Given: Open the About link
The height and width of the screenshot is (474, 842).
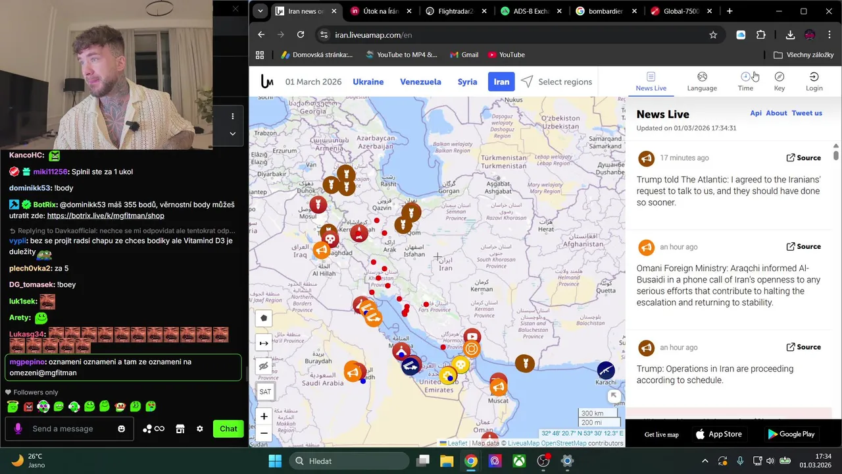Looking at the screenshot, I should pos(776,113).
